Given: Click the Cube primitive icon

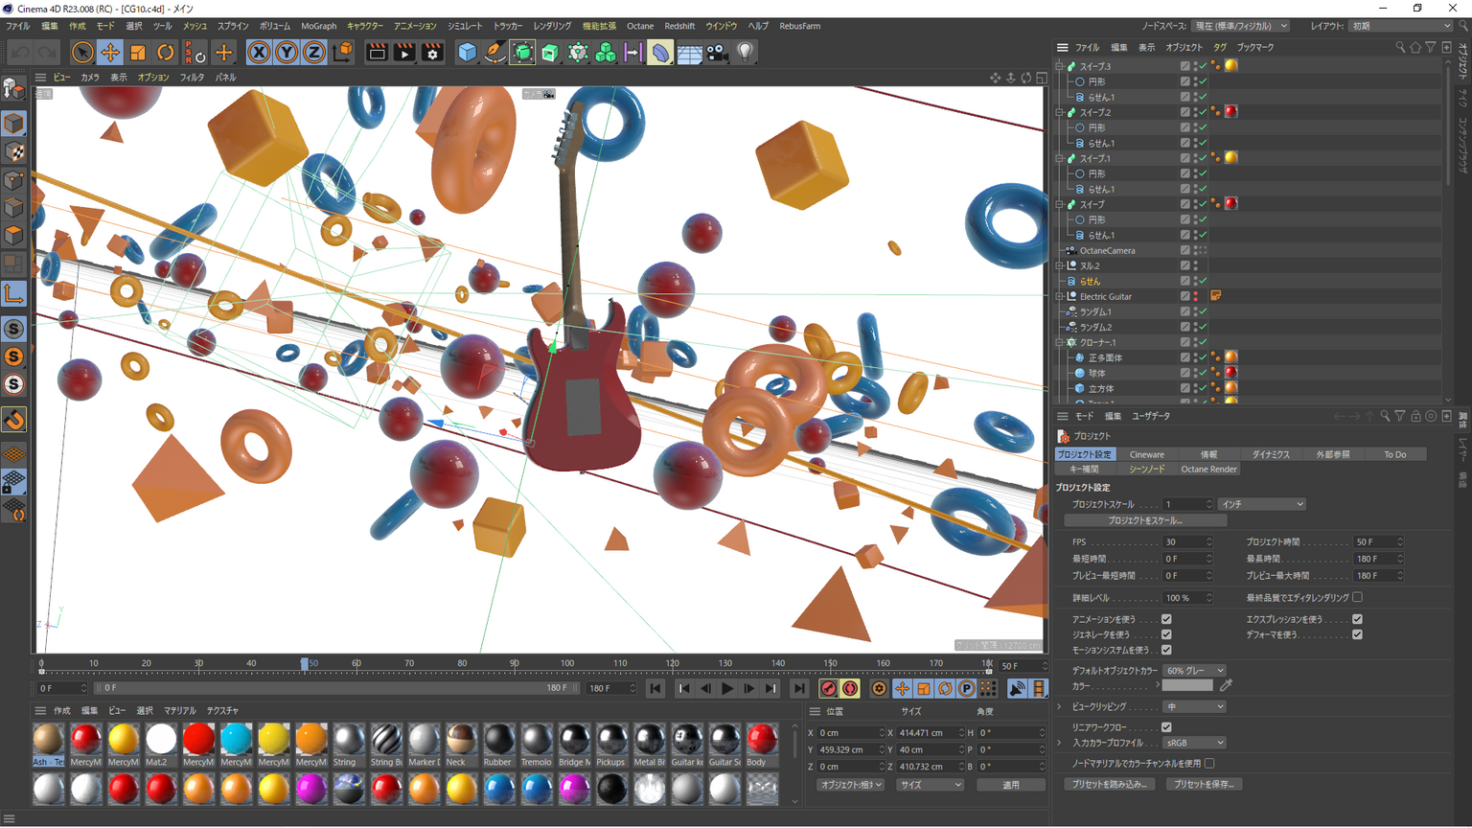Looking at the screenshot, I should [x=467, y=53].
